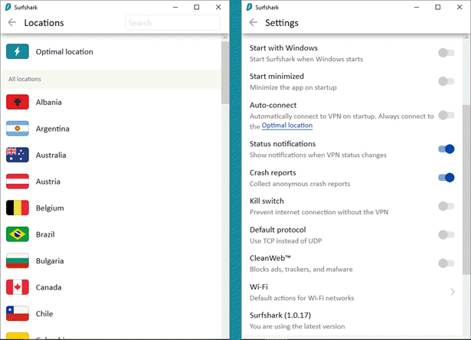This screenshot has width=471, height=340.
Task: Select the Brazil flag icon
Action: pos(17,234)
